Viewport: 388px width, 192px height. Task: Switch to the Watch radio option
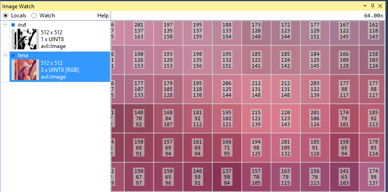tap(34, 16)
